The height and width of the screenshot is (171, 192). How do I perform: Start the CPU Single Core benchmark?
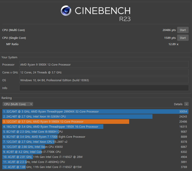click(x=183, y=38)
